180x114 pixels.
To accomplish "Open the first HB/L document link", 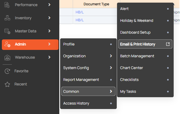I will pyautogui.click(x=79, y=12).
